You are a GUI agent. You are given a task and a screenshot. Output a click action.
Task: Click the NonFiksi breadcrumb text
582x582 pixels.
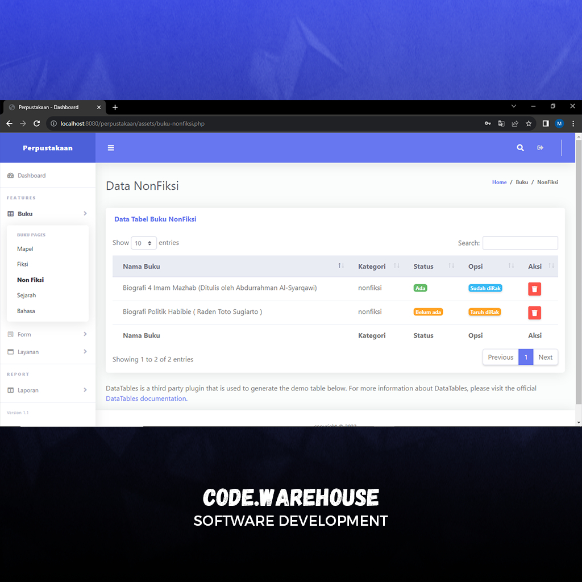[547, 182]
